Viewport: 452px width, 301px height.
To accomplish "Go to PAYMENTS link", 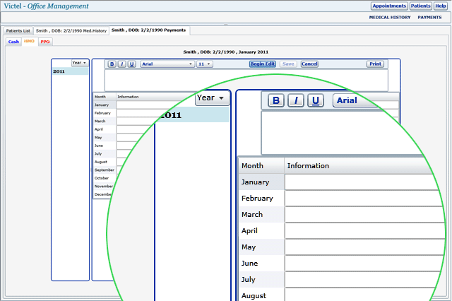I will [x=429, y=17].
